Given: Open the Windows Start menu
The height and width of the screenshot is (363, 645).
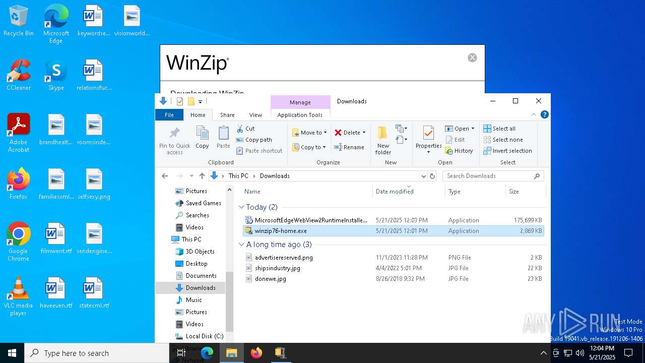Looking at the screenshot, I should (x=12, y=353).
